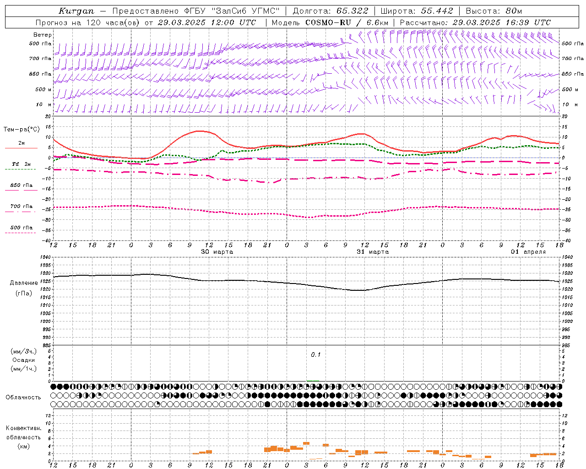Click the "Ветер" wind panel label
The width and height of the screenshot is (586, 469).
pyautogui.click(x=43, y=35)
